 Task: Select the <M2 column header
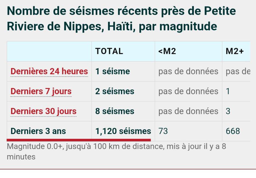167,51
